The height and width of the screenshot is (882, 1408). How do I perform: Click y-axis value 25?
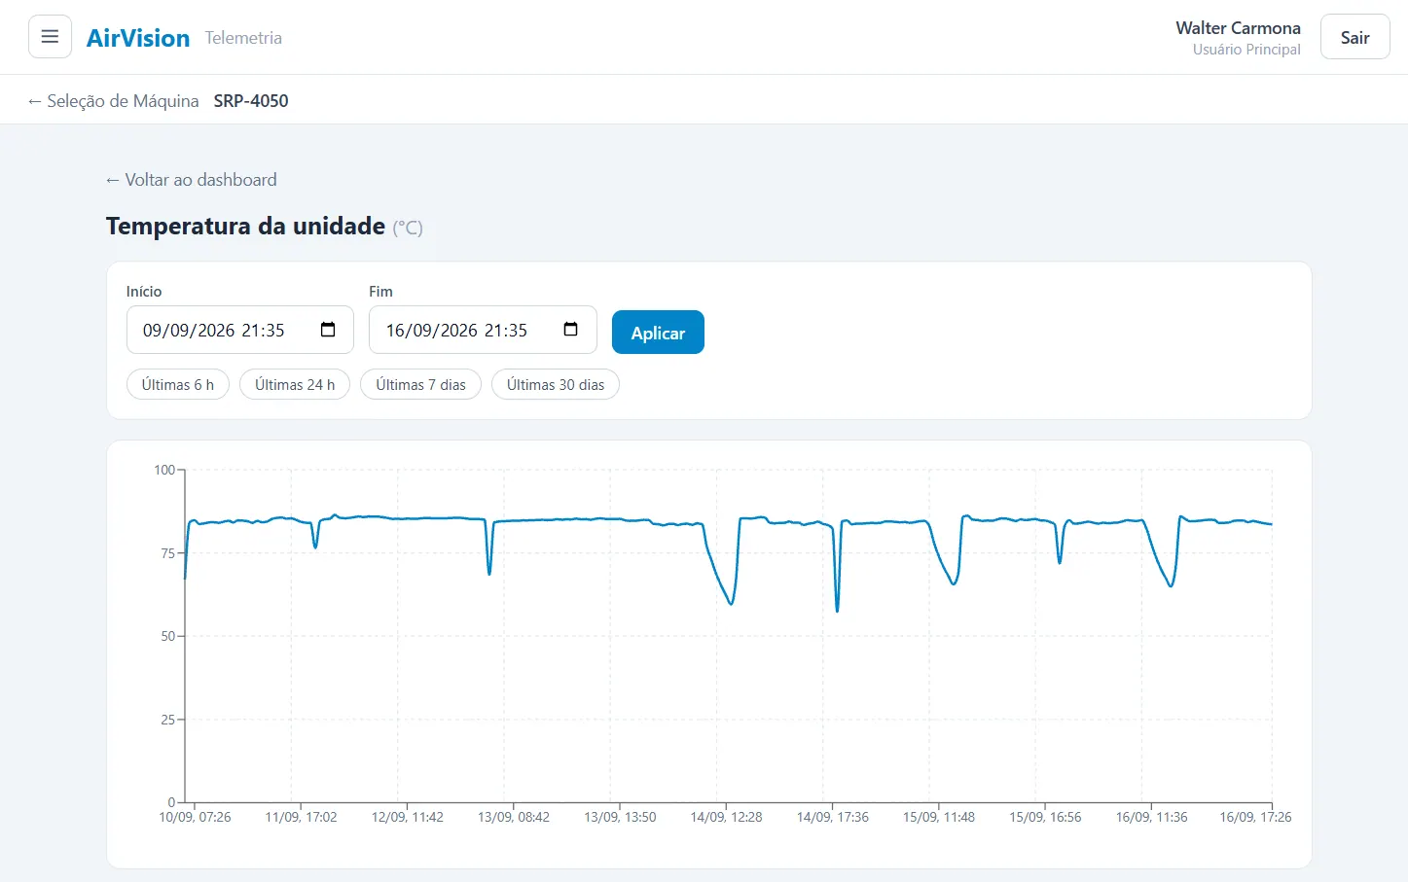tap(168, 721)
